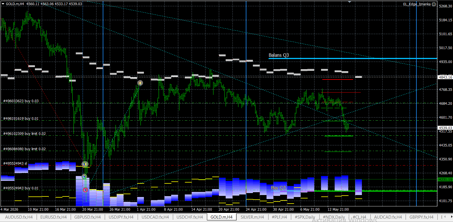Select the #495524943 sl stop-loss label
Viewport: 453px width, 222px height.
tap(15, 164)
